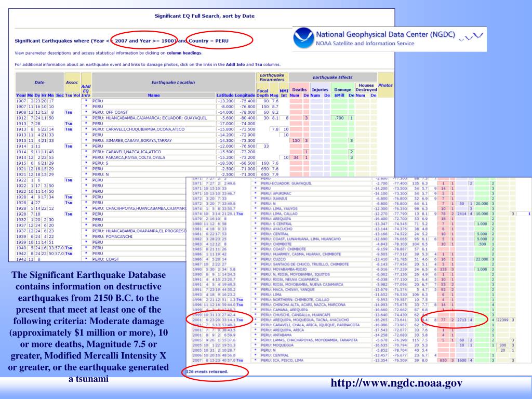Open the Name column heading
532x399 pixels.
pyautogui.click(x=154, y=96)
